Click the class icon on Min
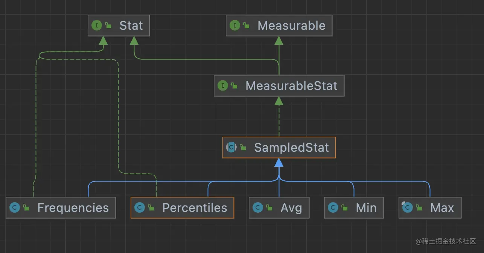The height and width of the screenshot is (253, 484). [x=333, y=207]
